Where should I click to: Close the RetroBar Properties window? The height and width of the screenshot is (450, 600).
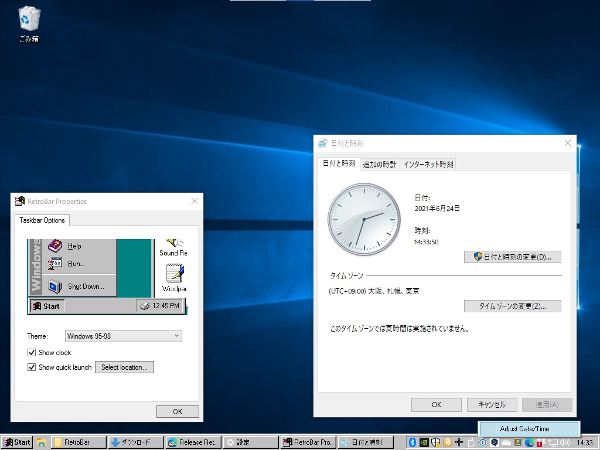point(195,202)
